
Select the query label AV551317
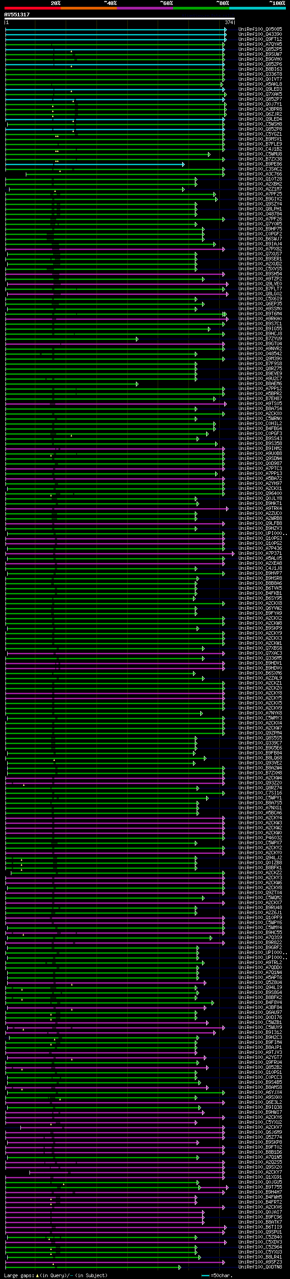click(x=17, y=15)
